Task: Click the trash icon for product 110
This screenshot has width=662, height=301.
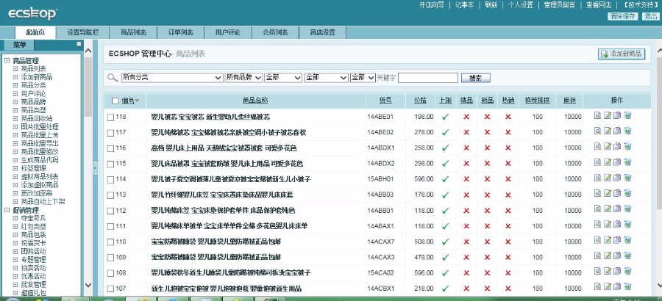Action: tap(627, 240)
